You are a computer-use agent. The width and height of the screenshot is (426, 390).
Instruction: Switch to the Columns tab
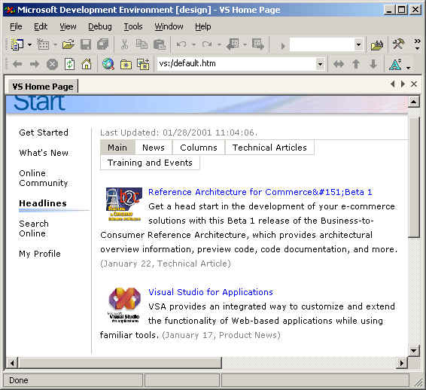(x=199, y=148)
